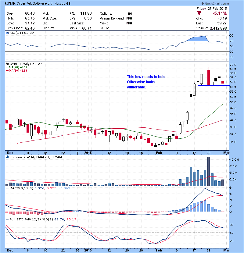Click the stochastic %D value 70.19
Image resolution: width=244 pixels, height=253 pixels.
pos(71,219)
